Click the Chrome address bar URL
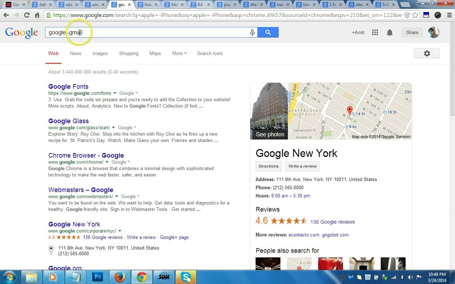This screenshot has height=284, width=455. [227, 15]
